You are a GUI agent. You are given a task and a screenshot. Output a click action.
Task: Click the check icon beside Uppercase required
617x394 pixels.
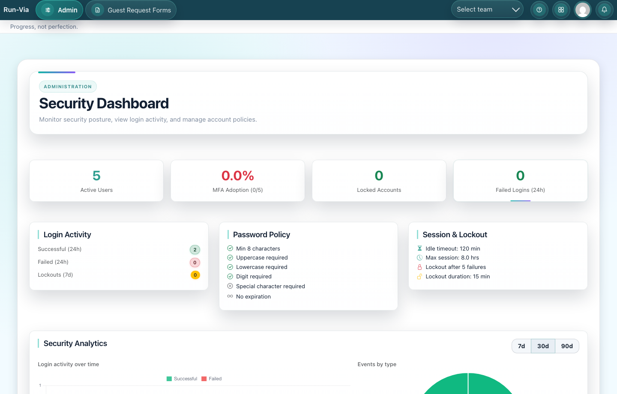pyautogui.click(x=230, y=257)
